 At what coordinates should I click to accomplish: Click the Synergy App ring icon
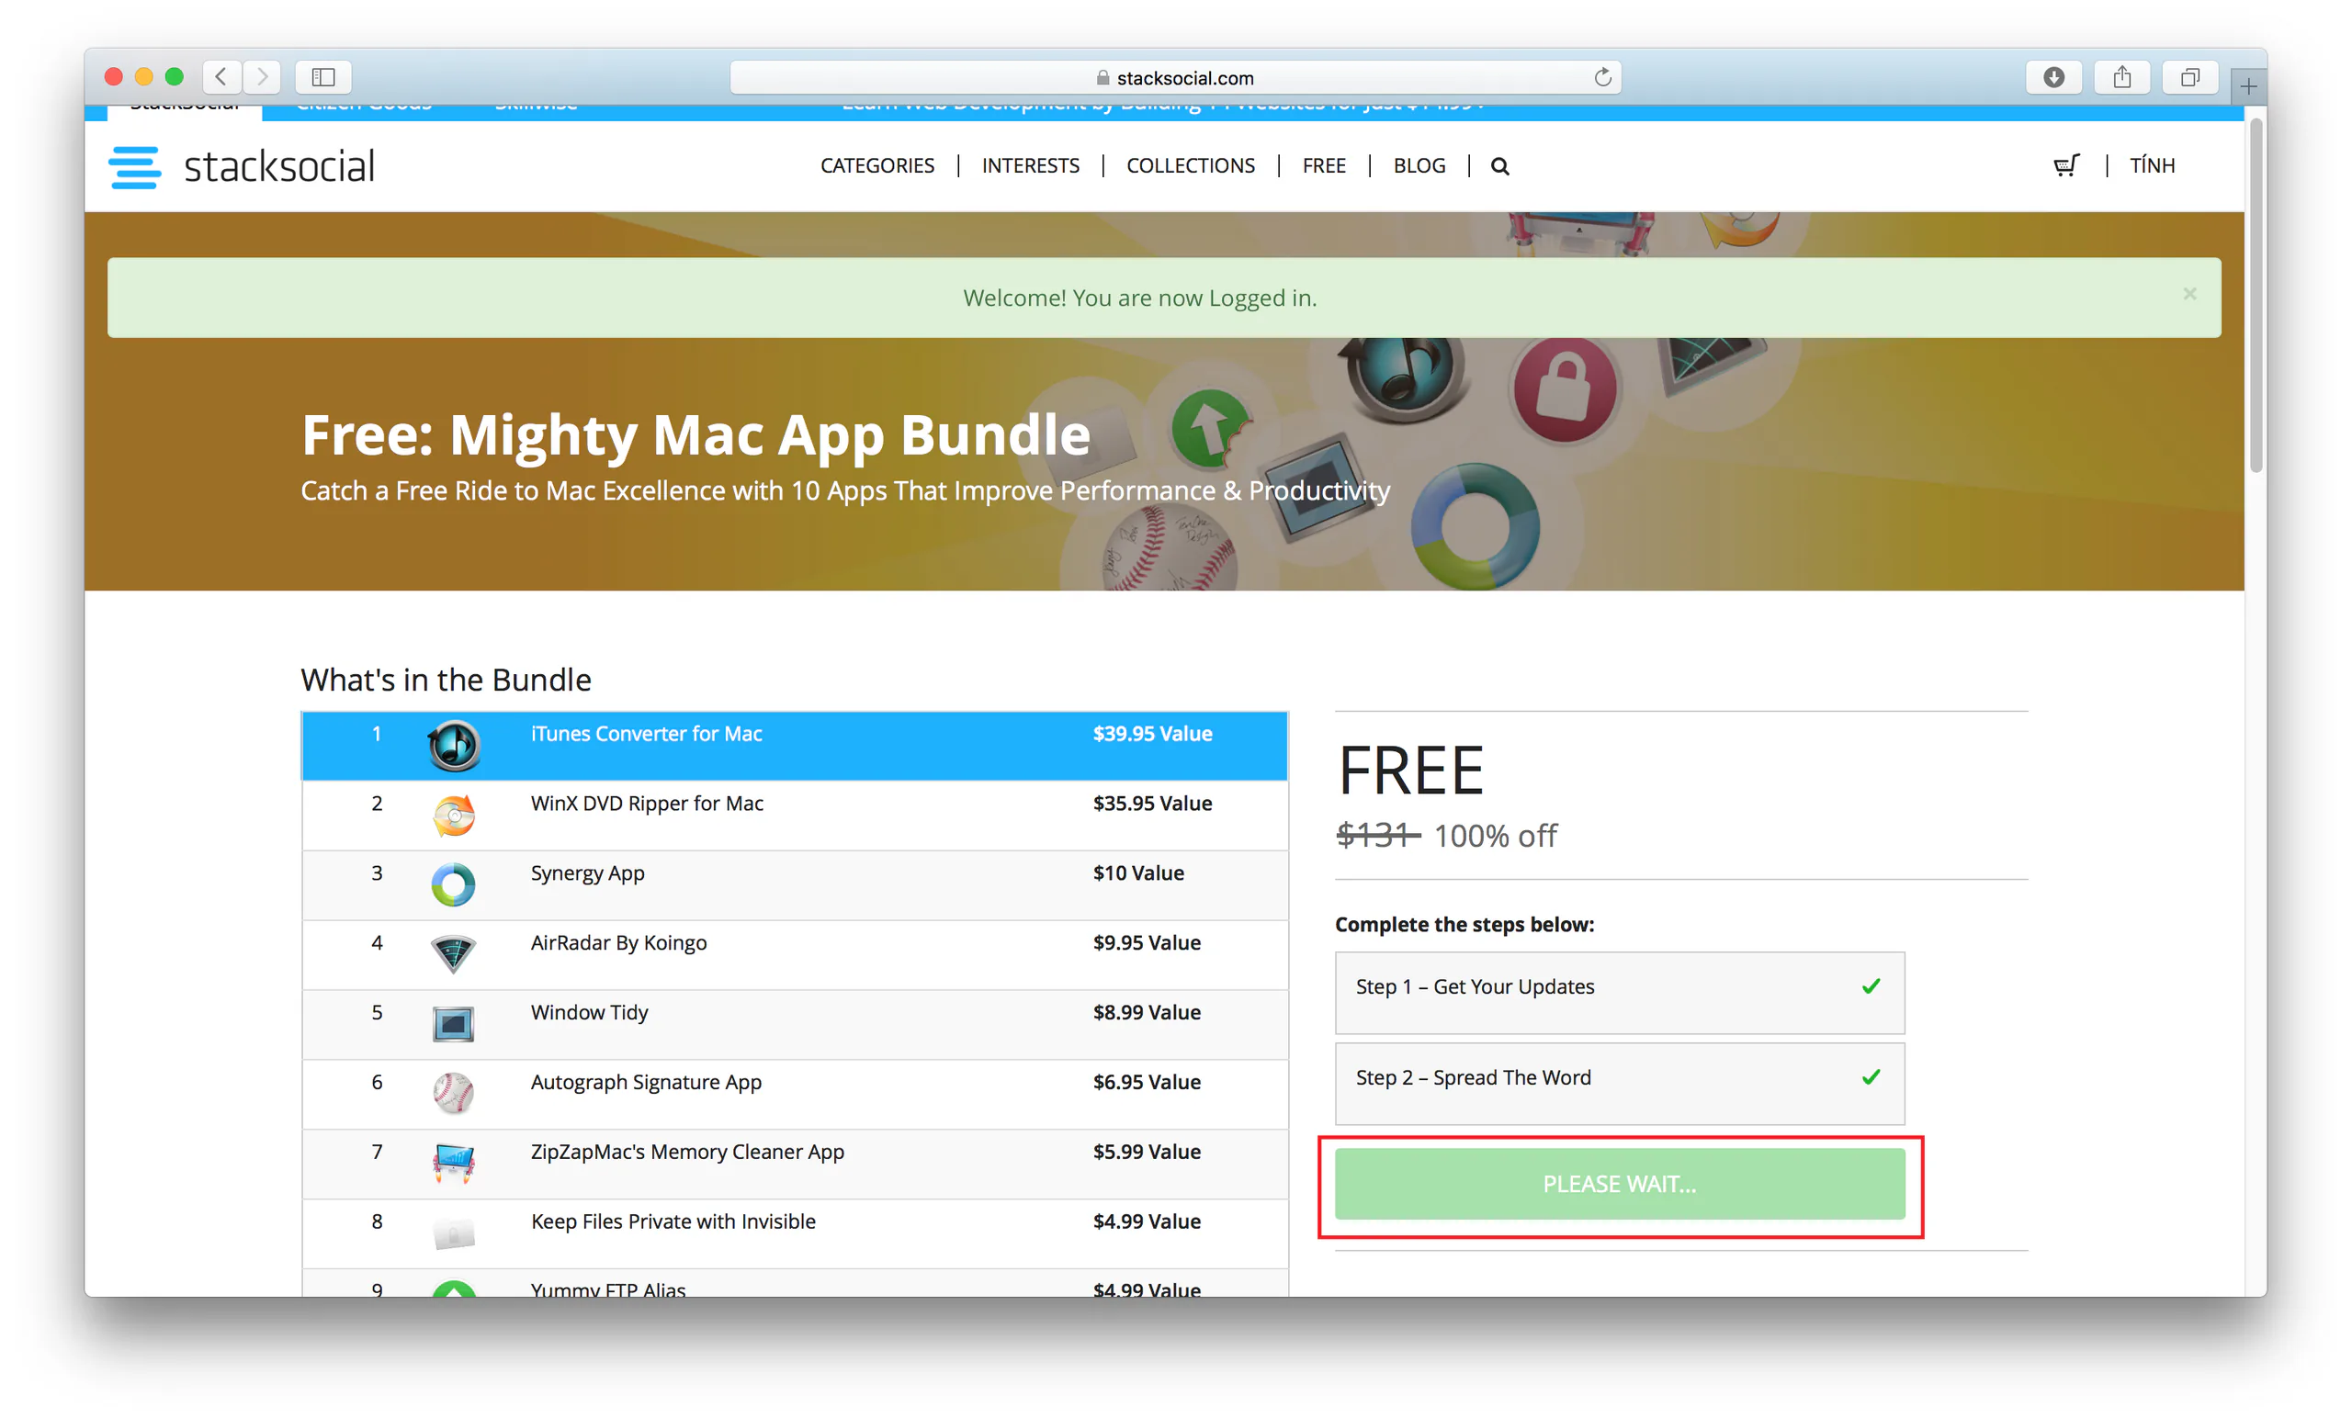pos(454,884)
